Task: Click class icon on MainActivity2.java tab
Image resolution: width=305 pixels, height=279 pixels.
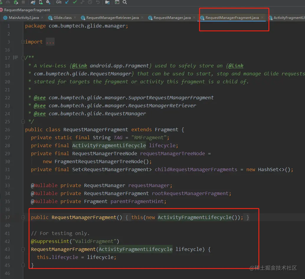Action: click(x=5, y=18)
